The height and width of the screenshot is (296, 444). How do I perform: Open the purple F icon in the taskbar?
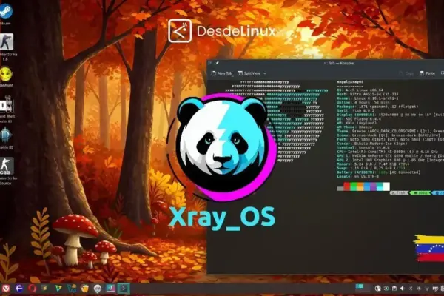point(19,289)
